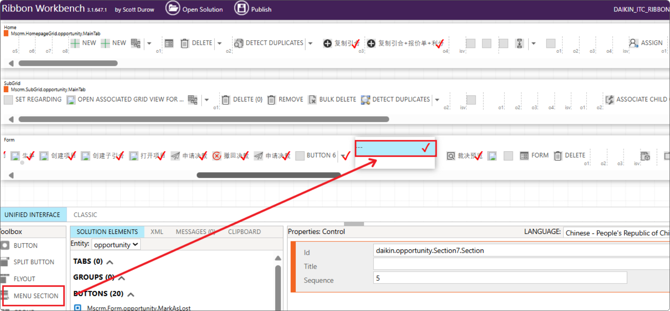This screenshot has width=670, height=311.
Task: Click the Home ribbon horizontal scrollbar
Action: point(68,63)
